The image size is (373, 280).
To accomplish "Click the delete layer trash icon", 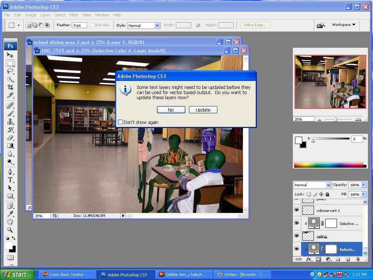I will [357, 259].
